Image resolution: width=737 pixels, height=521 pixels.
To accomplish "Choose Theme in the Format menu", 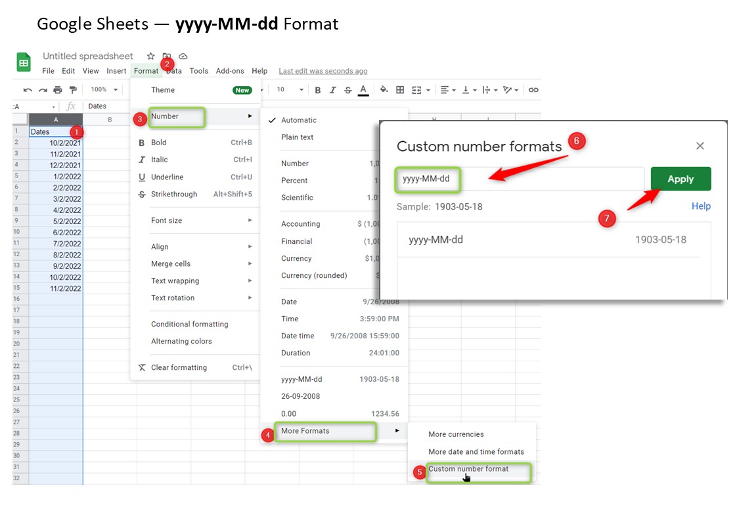I will pyautogui.click(x=195, y=90).
